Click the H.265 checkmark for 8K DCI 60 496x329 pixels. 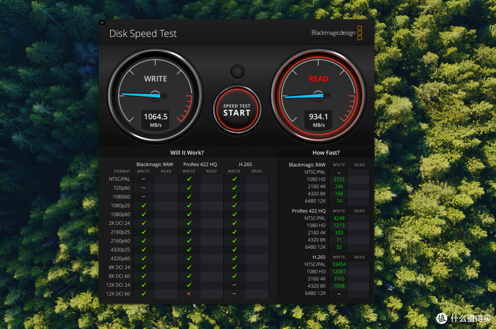coord(234,276)
